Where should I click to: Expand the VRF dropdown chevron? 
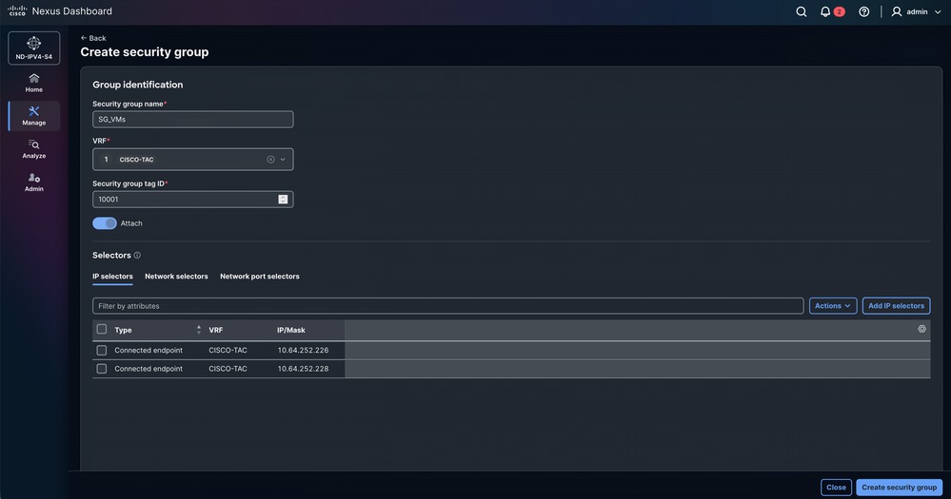283,160
